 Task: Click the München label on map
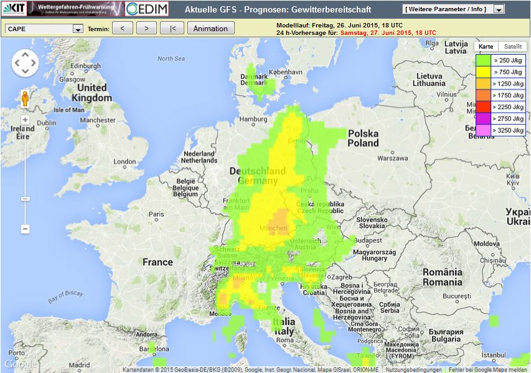[x=274, y=228]
